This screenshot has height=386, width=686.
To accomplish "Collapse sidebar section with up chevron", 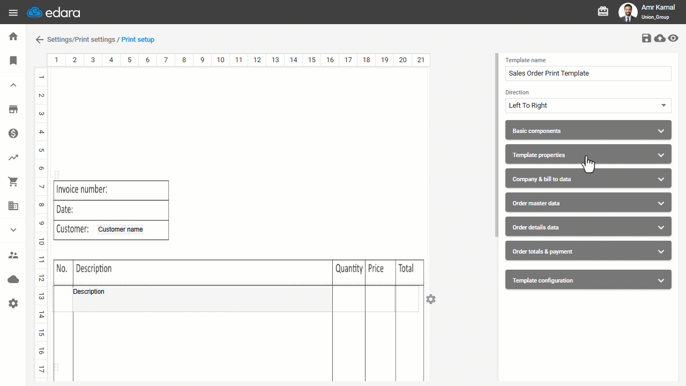I will (13, 85).
